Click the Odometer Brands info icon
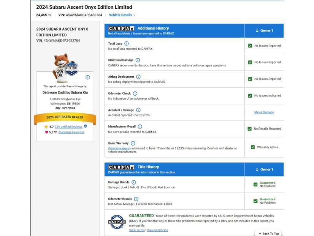Viewport: 314px width, 236px height. pos(136,199)
